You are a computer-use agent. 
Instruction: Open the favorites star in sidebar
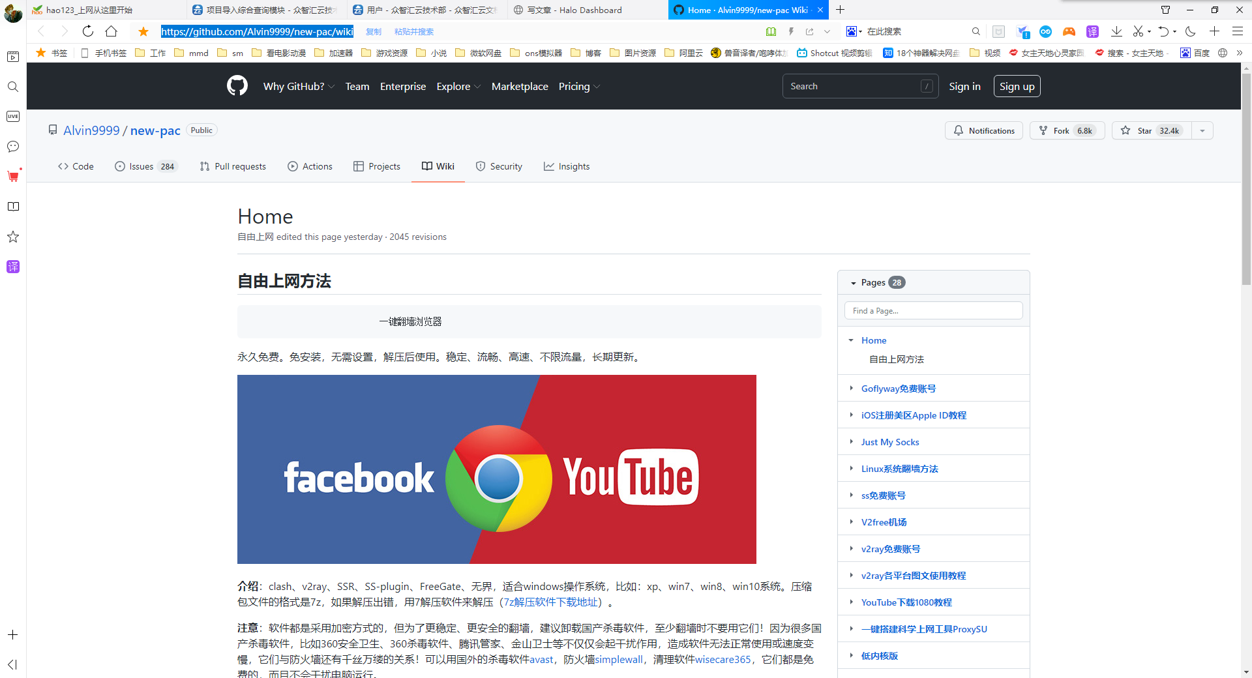[x=13, y=237]
